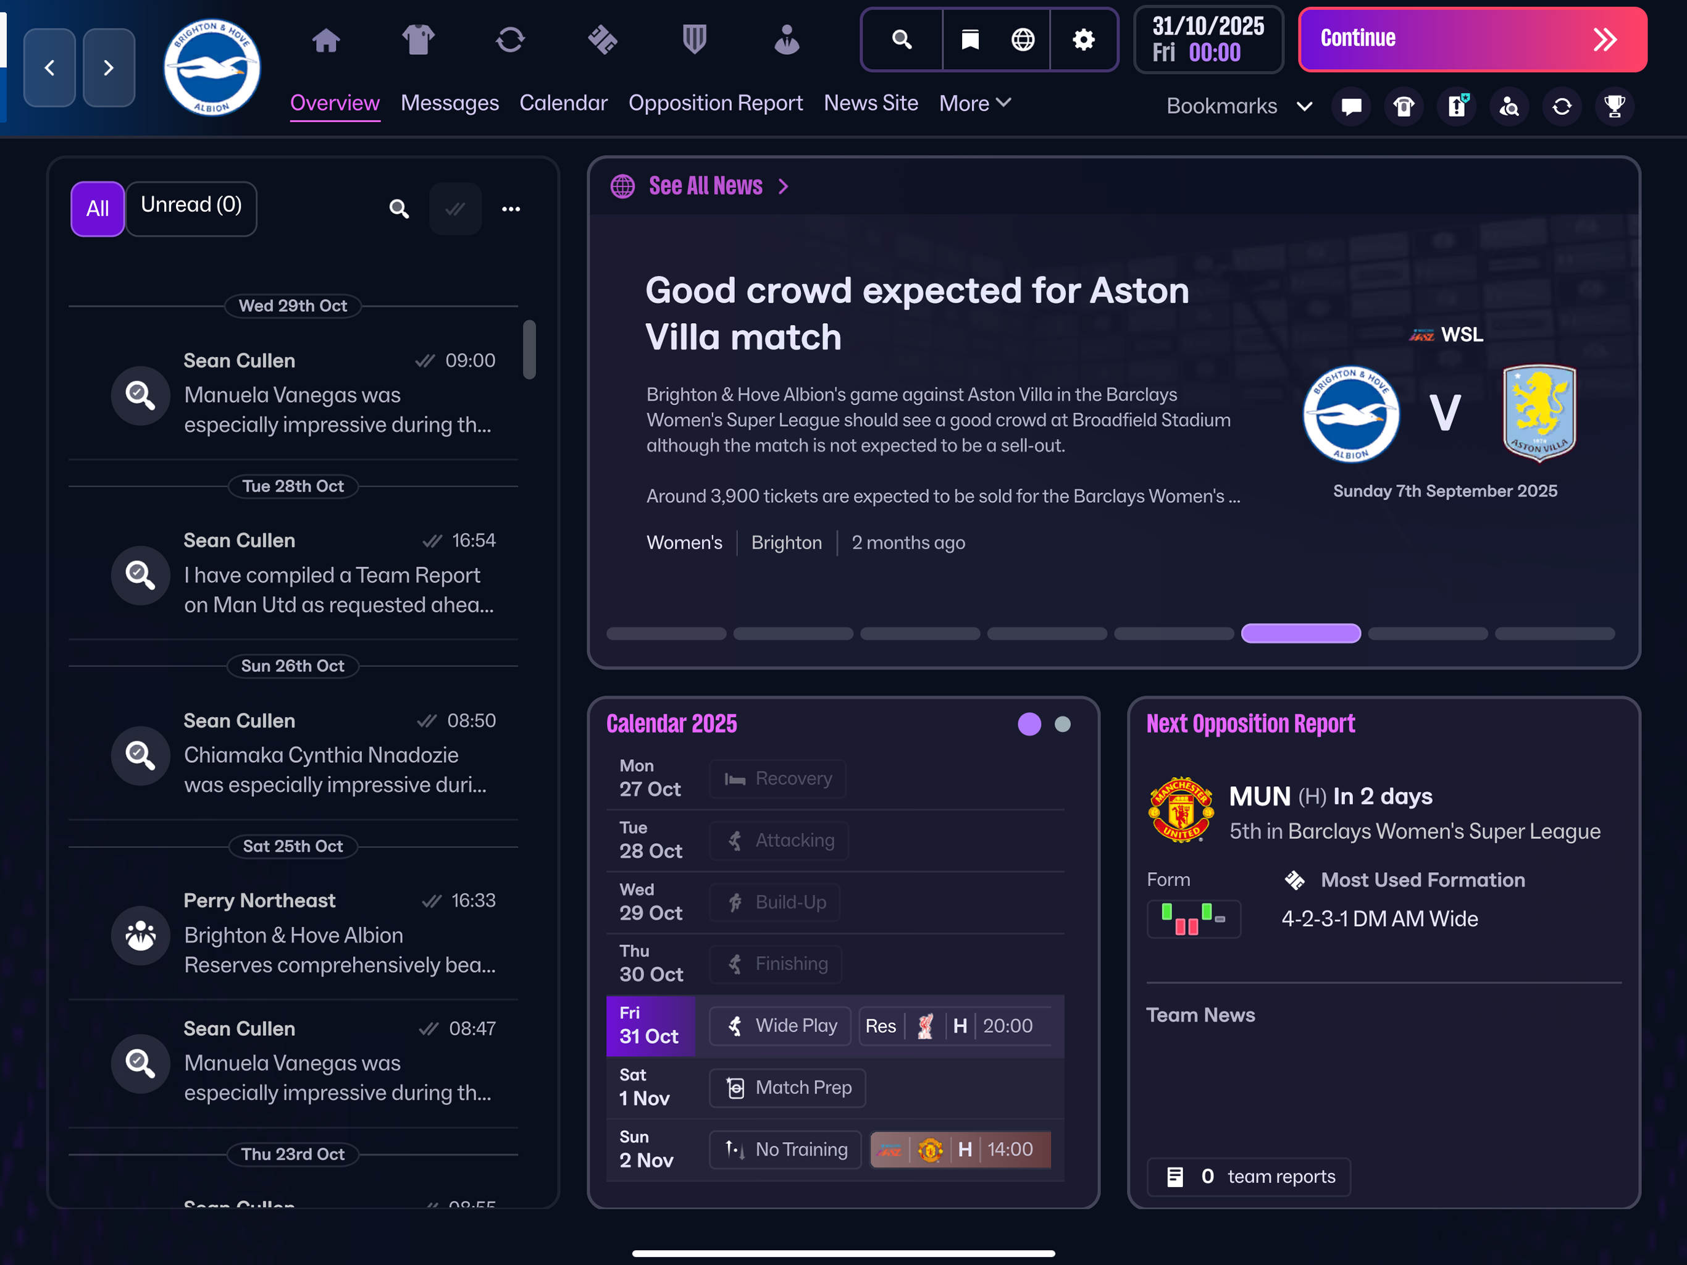Follow the See All News link
The image size is (1687, 1265).
(x=705, y=185)
